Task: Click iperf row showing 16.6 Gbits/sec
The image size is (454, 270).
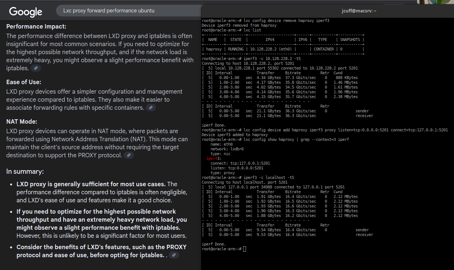Action: (x=280, y=206)
